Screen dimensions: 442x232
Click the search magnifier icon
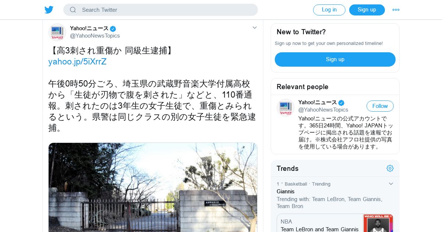coord(73,10)
